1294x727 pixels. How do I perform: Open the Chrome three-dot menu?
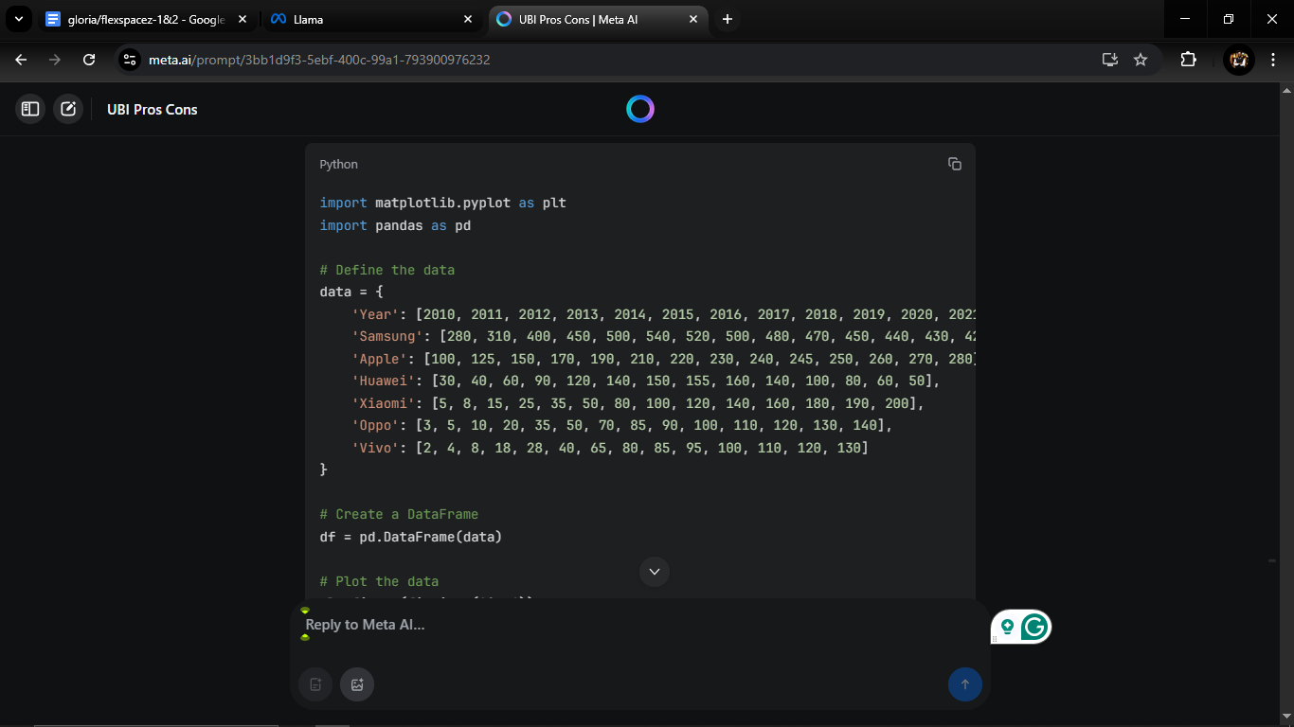pos(1274,60)
